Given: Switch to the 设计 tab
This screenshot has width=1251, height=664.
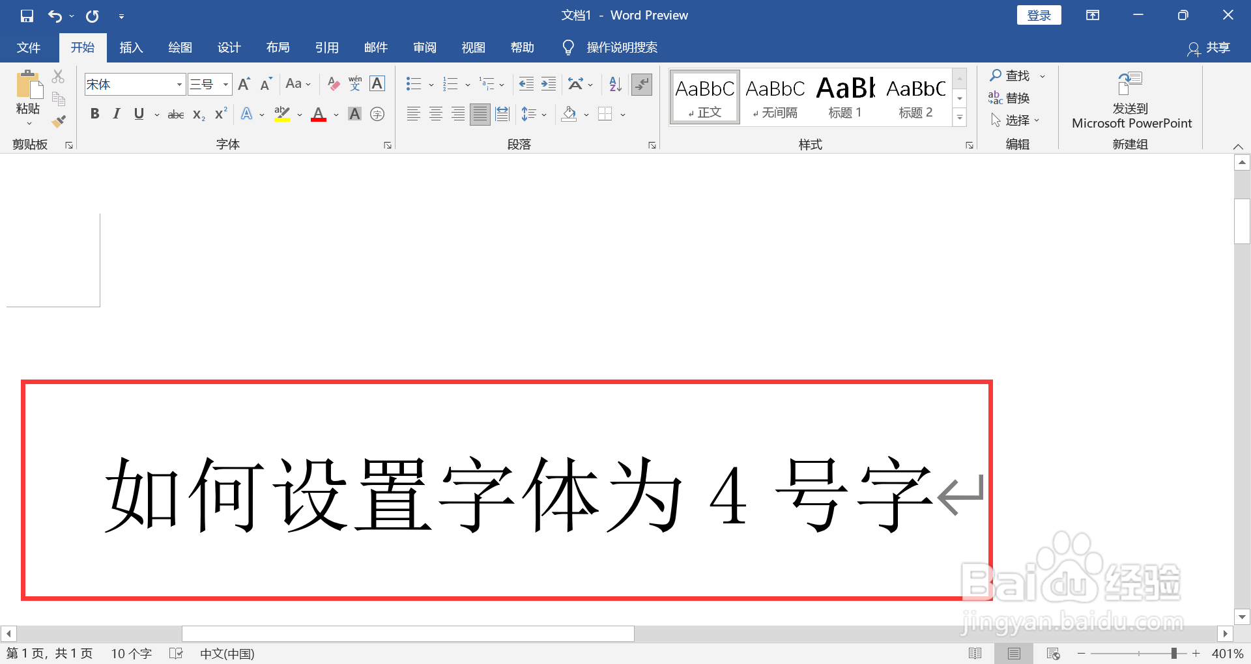Looking at the screenshot, I should (x=229, y=48).
